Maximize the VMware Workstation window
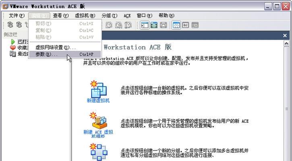The height and width of the screenshot is (161, 292). (277, 6)
